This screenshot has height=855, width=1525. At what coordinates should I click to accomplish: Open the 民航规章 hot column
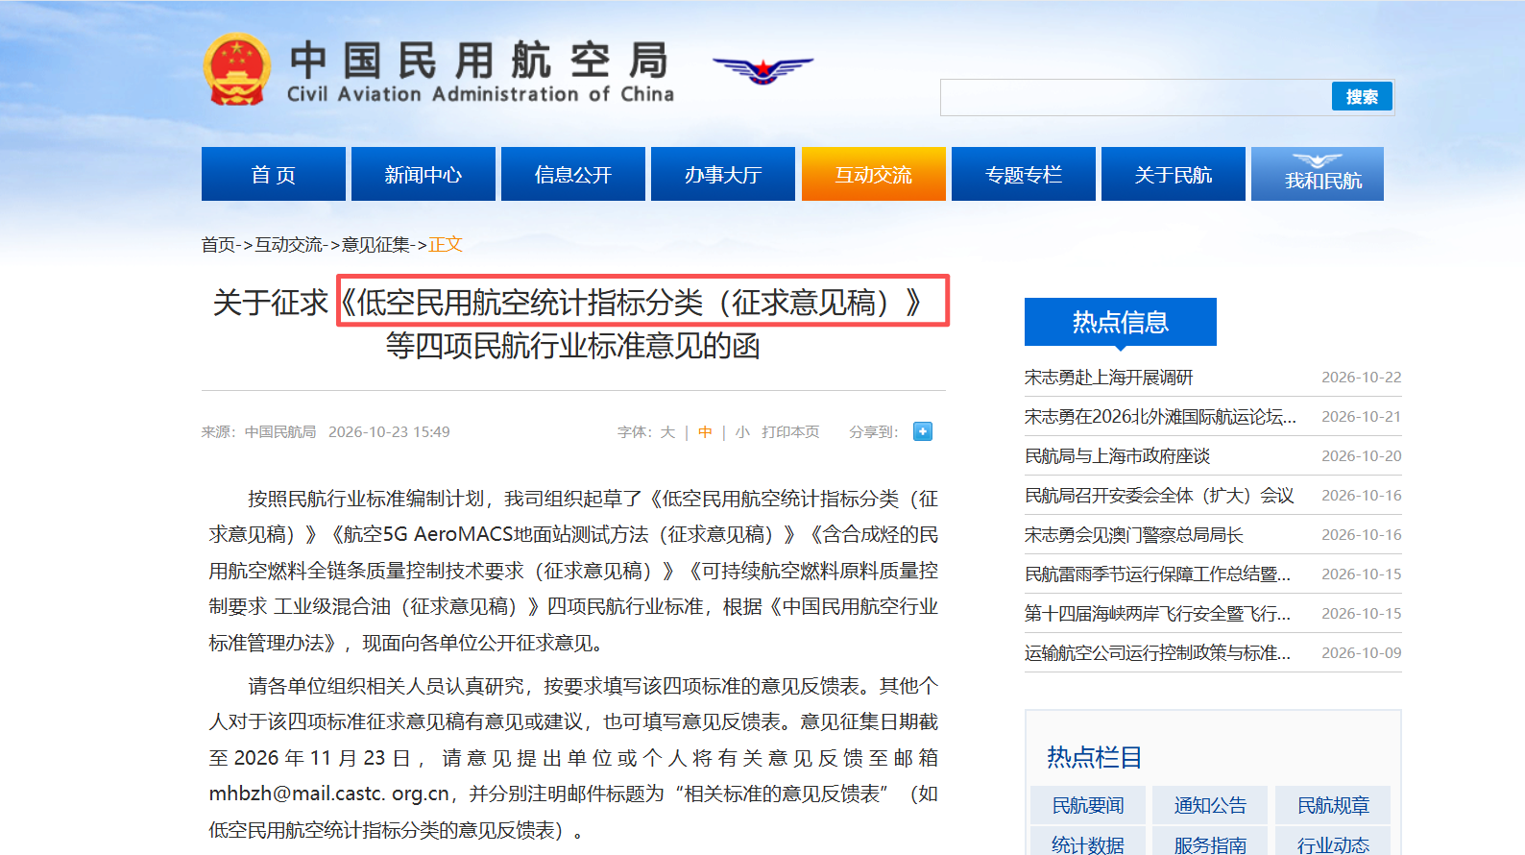(1333, 805)
